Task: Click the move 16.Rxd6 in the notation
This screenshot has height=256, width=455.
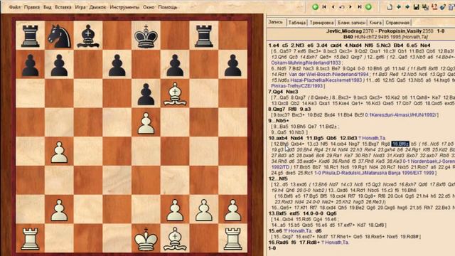Action: 279,242
